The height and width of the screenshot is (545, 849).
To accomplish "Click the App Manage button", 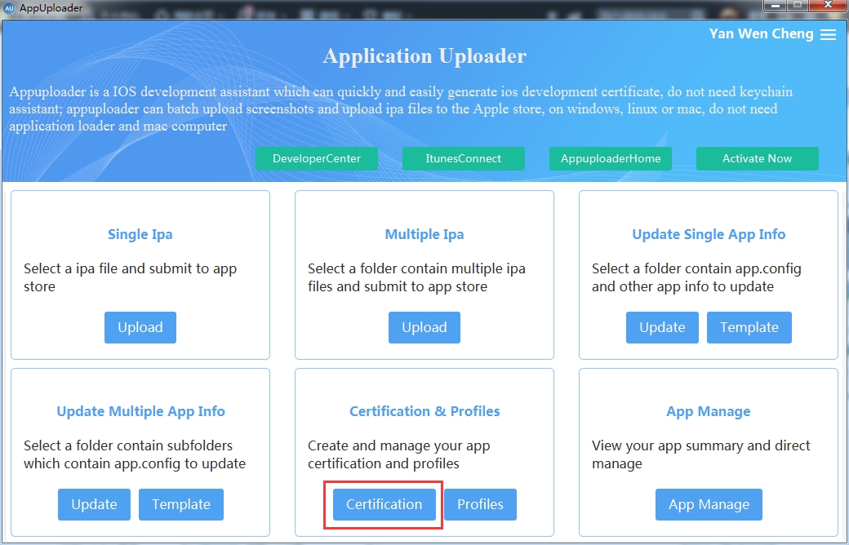I will pyautogui.click(x=709, y=504).
